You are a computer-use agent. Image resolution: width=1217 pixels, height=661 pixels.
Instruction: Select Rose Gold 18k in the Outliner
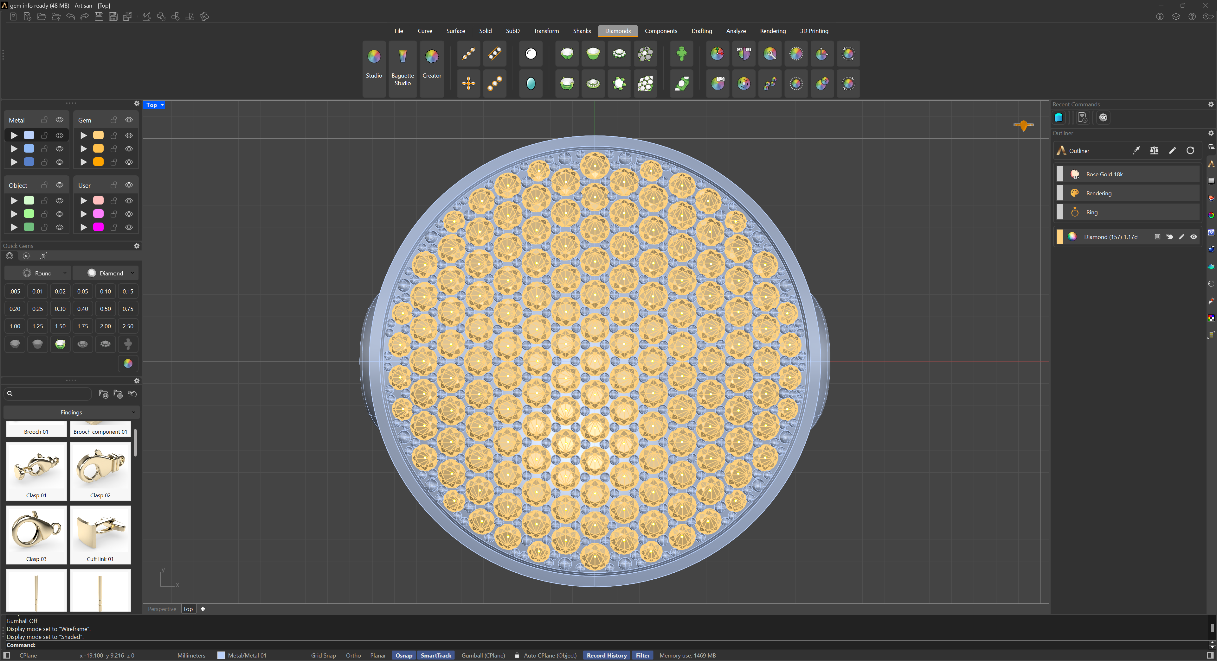click(1128, 174)
